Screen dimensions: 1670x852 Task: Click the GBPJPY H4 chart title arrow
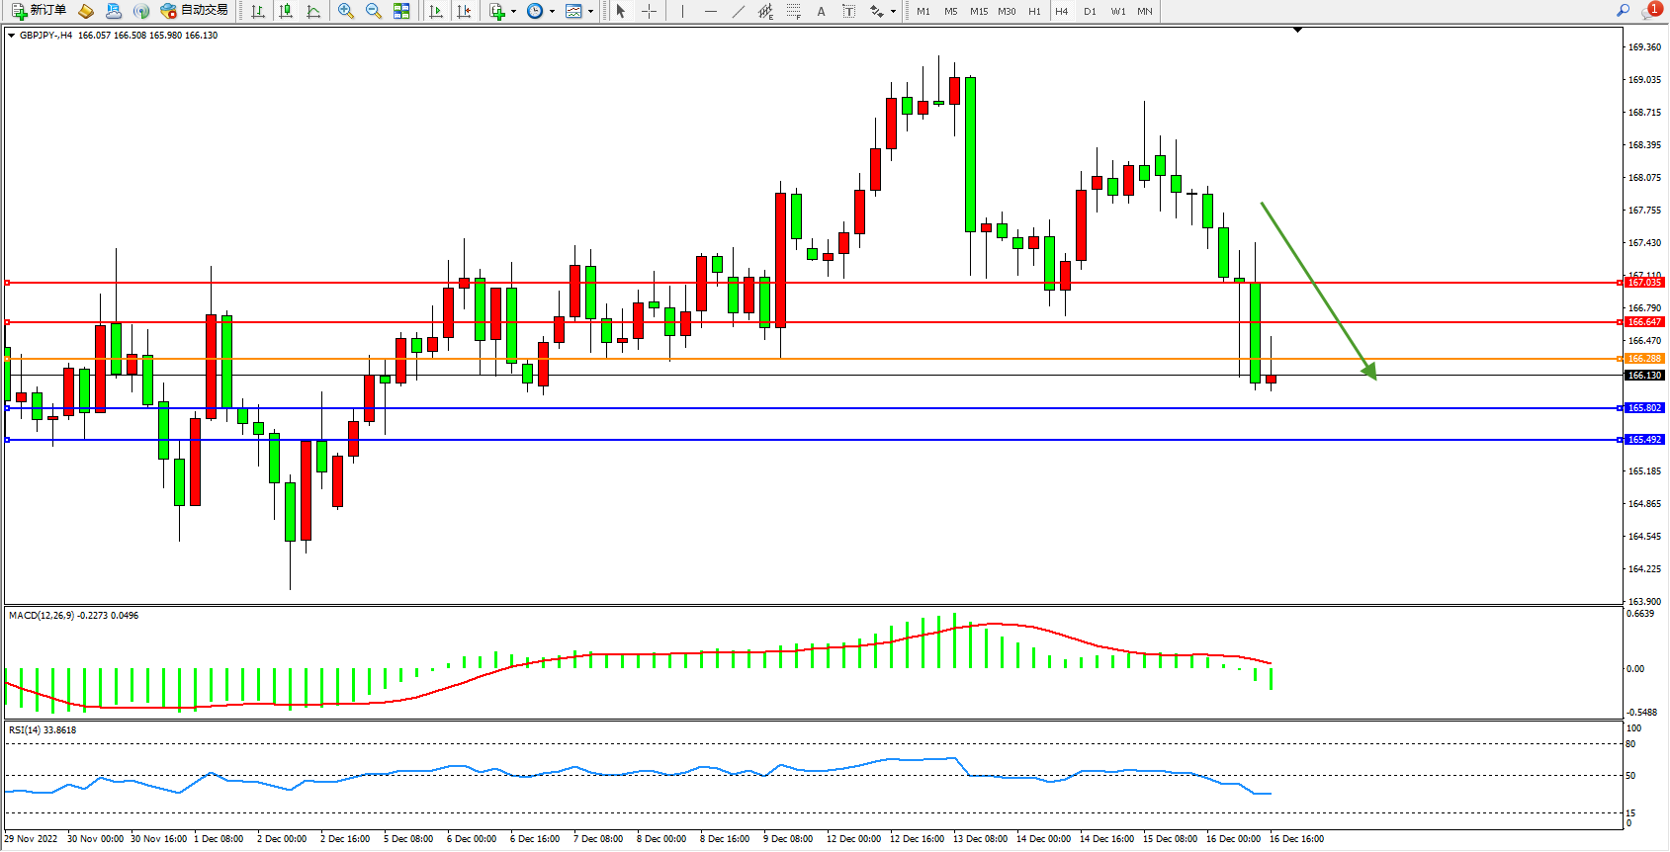click(x=11, y=36)
